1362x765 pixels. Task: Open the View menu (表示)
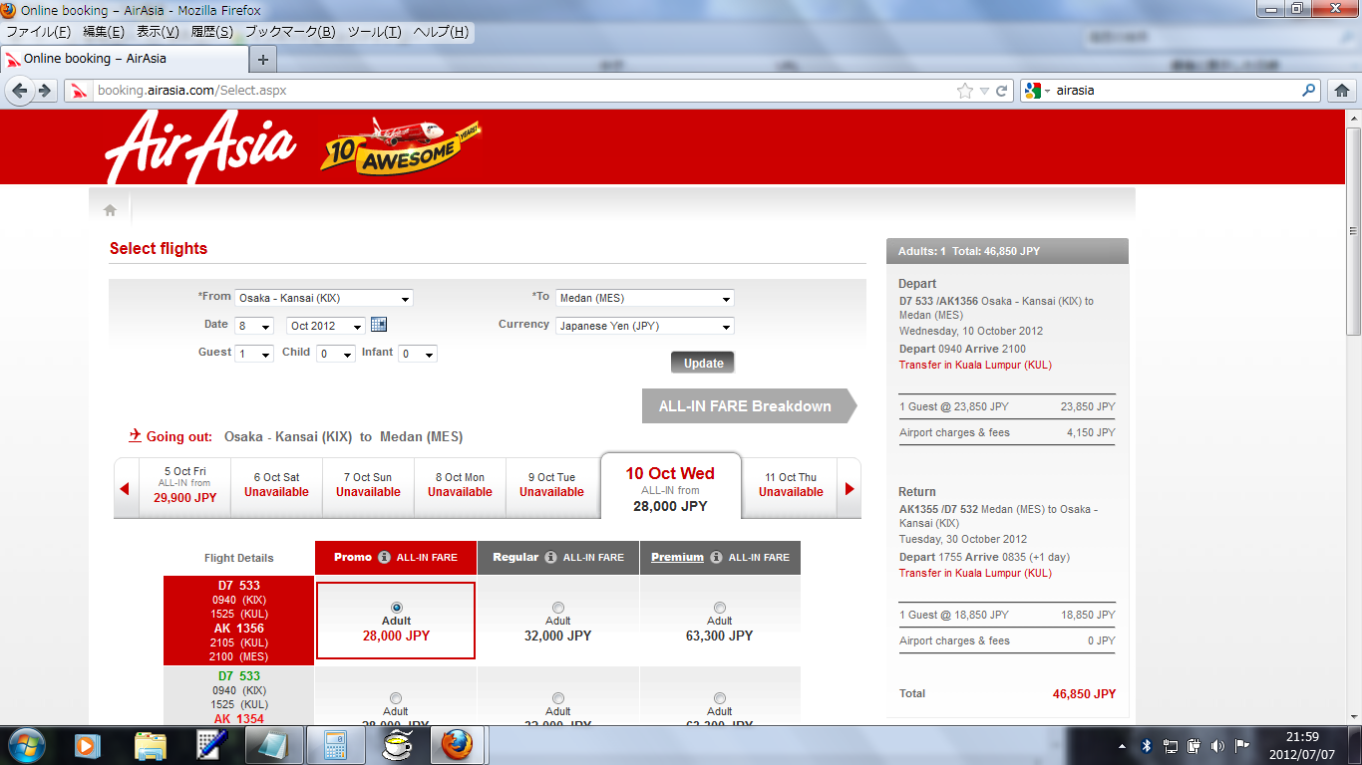[x=158, y=32]
